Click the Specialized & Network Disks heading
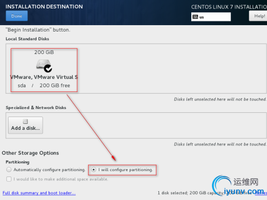This screenshot has width=267, height=200. [36, 107]
